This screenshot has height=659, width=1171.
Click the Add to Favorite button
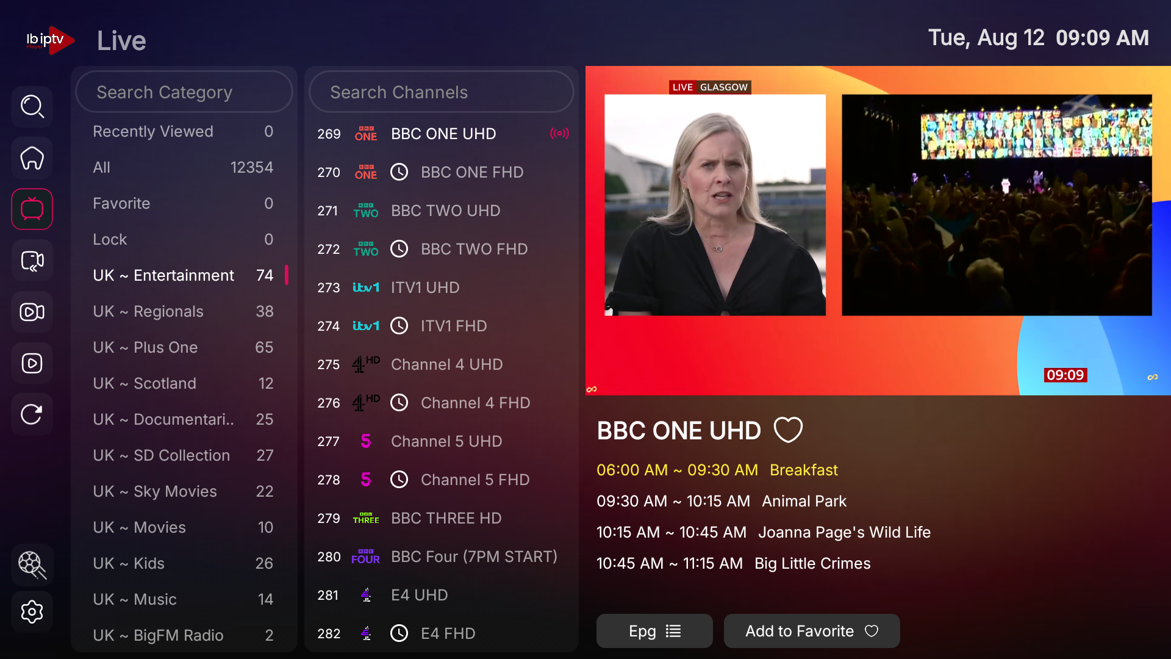(812, 631)
